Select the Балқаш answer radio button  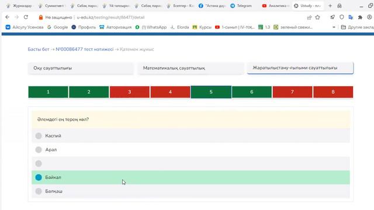click(39, 191)
